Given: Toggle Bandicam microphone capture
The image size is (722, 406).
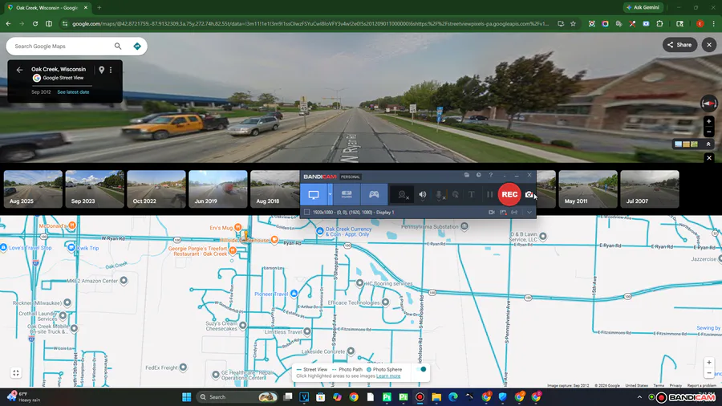Looking at the screenshot, I should click(440, 195).
